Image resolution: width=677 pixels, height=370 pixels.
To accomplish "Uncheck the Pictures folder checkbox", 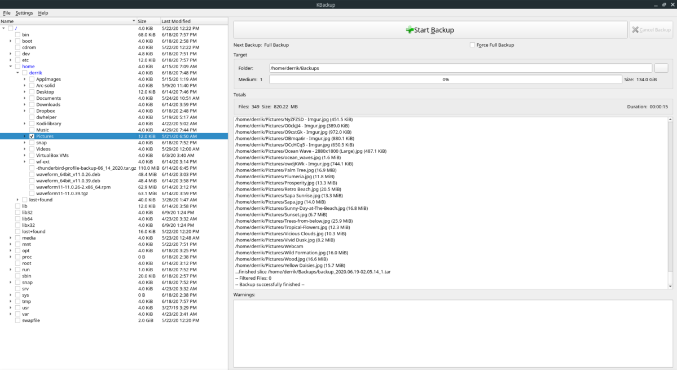I will pos(32,136).
